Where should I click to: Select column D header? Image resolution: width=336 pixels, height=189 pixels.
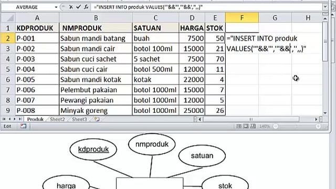[x=192, y=17]
